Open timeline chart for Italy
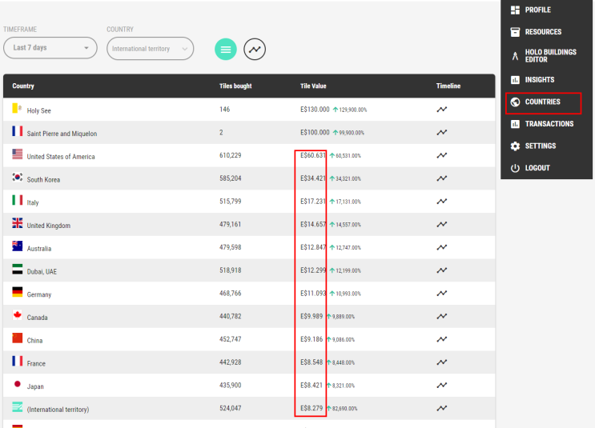 [442, 202]
